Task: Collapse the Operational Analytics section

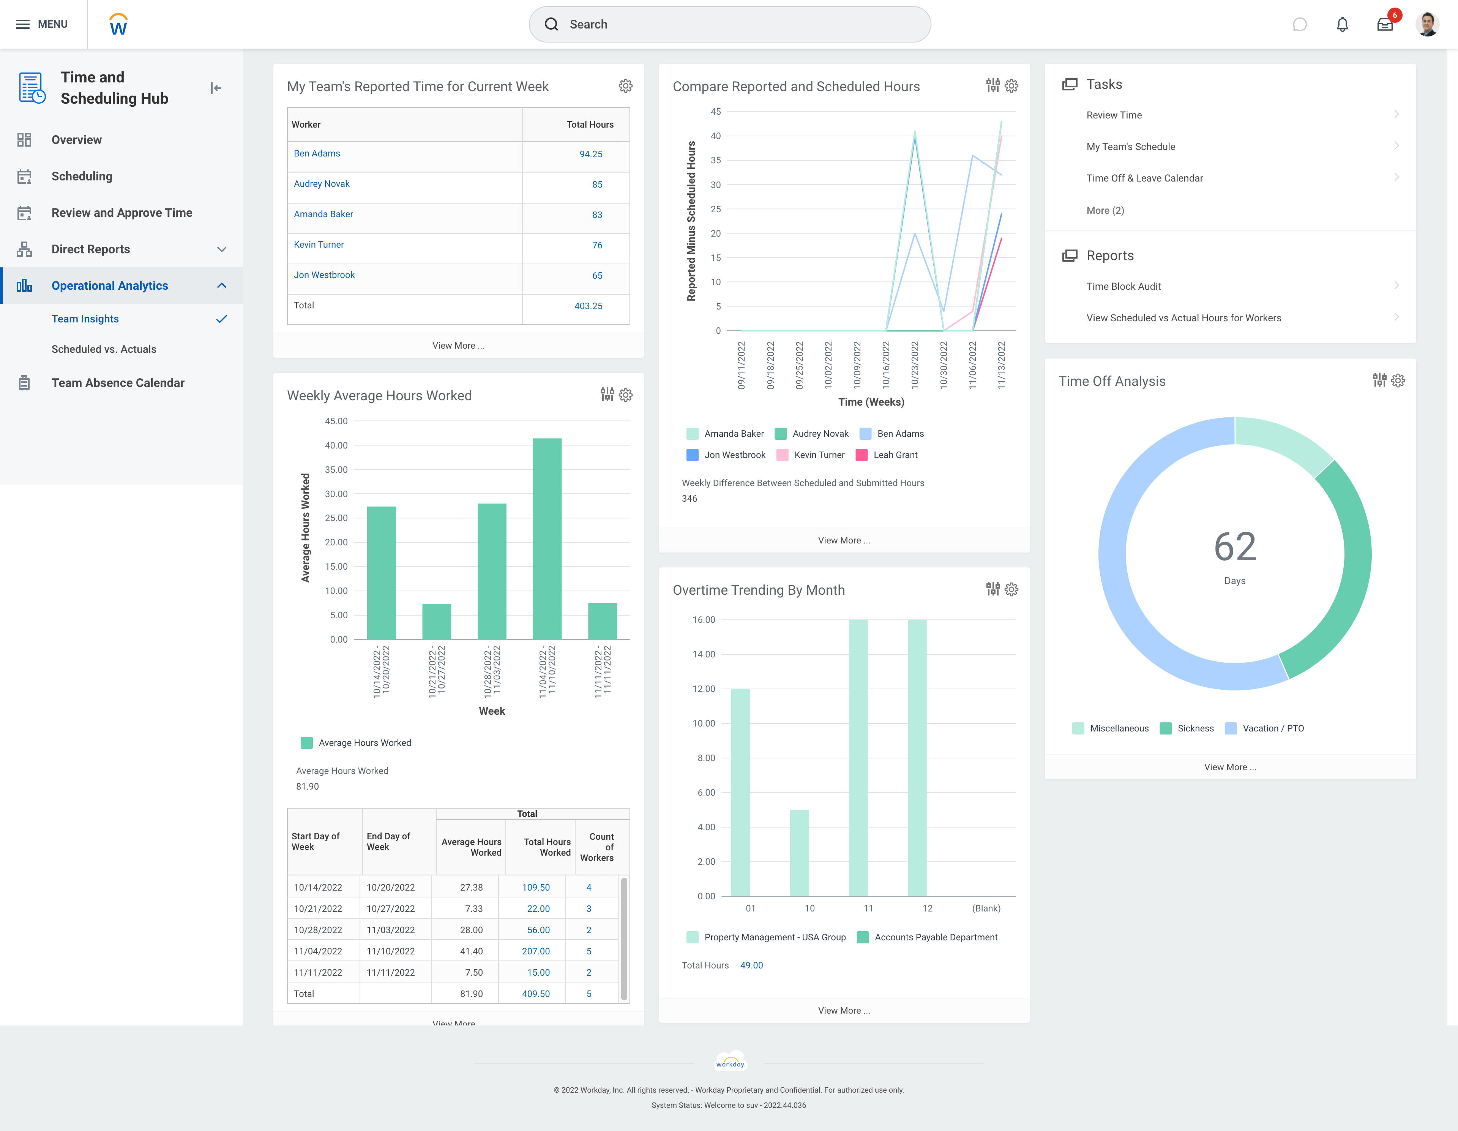Action: [222, 285]
